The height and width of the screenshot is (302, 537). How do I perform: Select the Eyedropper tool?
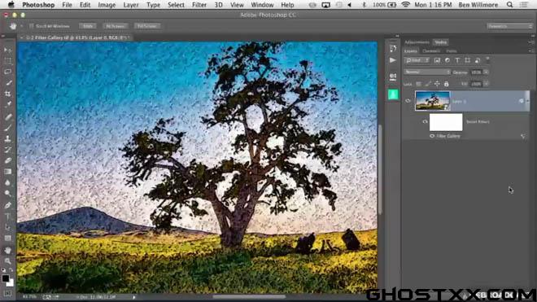[x=7, y=104]
